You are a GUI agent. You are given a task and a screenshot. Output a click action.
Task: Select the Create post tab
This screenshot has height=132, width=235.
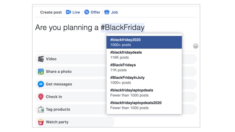pyautogui.click(x=51, y=12)
